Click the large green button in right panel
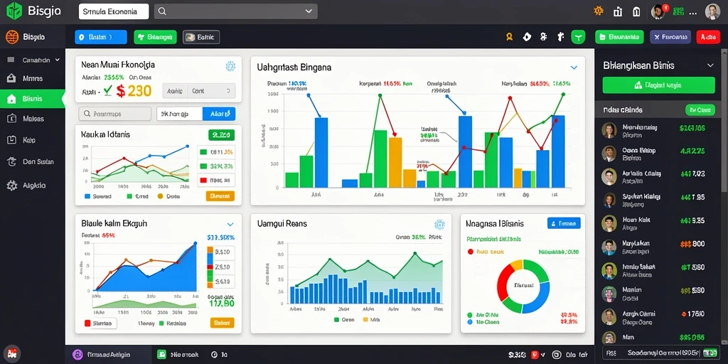Image resolution: width=728 pixels, height=364 pixels. pyautogui.click(x=658, y=85)
